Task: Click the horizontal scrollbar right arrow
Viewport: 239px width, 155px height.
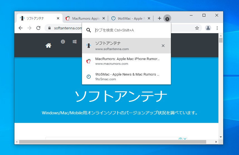Action: tap(216, 142)
